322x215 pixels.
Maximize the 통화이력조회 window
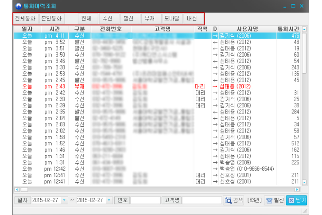(x=293, y=6)
